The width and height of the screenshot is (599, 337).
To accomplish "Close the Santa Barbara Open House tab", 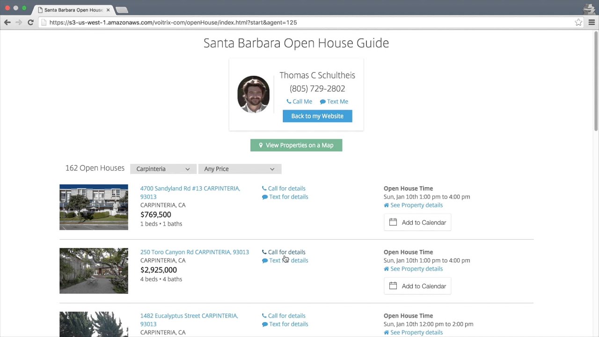I will tap(108, 10).
